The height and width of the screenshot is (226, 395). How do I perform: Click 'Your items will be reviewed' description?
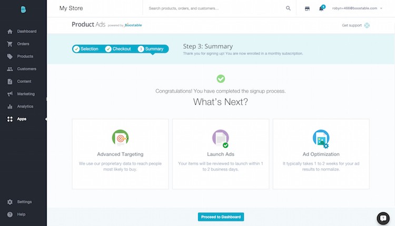pos(221,167)
